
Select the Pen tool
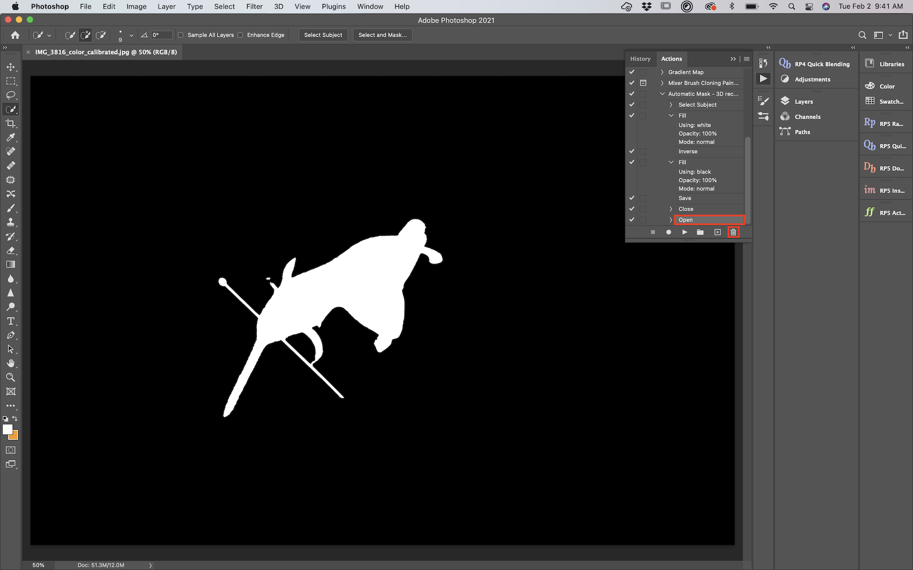[11, 335]
